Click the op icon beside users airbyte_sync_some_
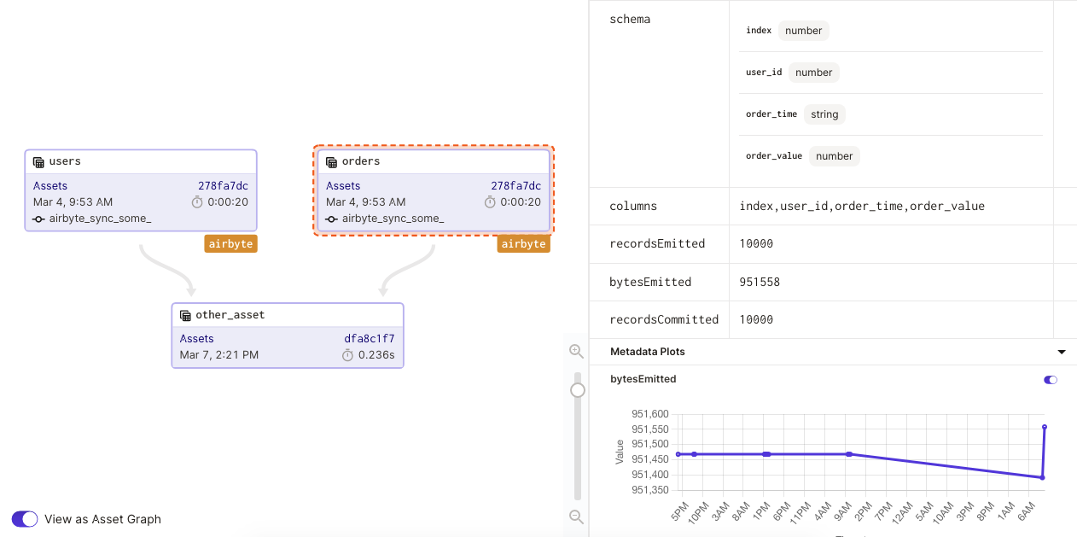Viewport: 1077px width, 537px height. coord(39,219)
